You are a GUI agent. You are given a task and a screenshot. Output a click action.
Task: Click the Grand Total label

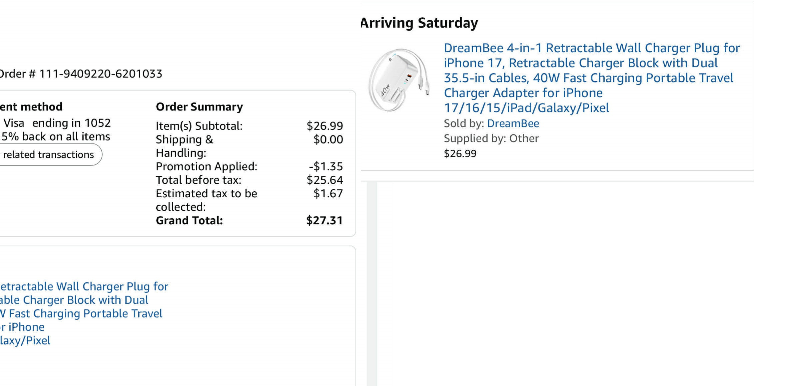point(189,221)
